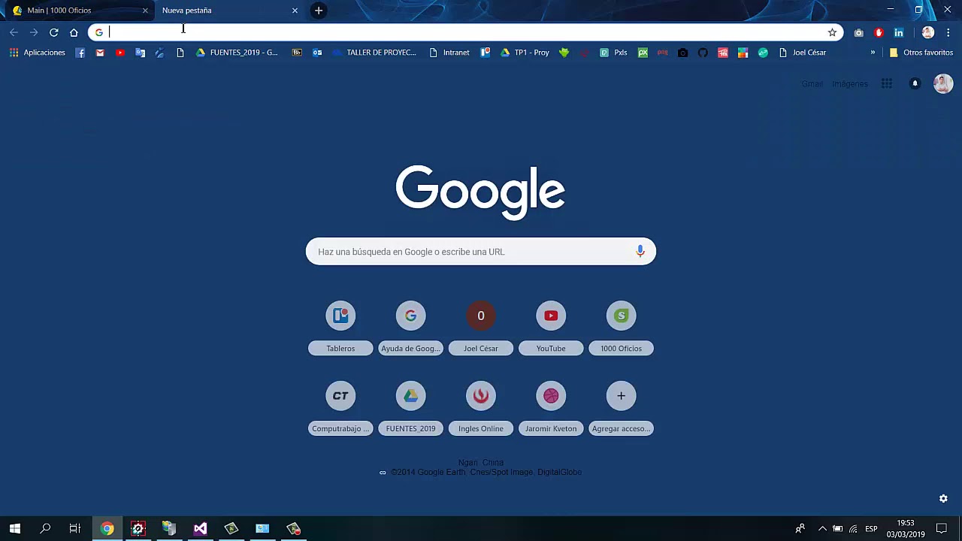Open the background photo credit link

(481, 472)
